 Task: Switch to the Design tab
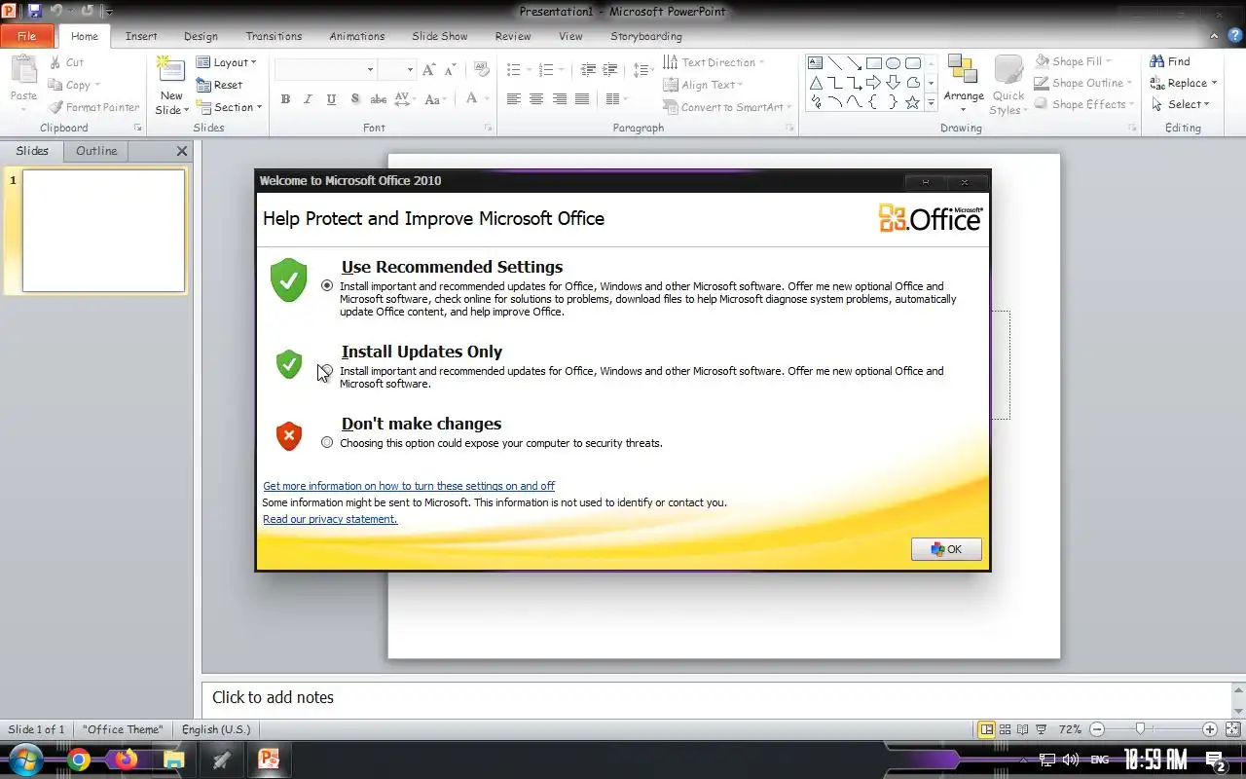pos(201,36)
